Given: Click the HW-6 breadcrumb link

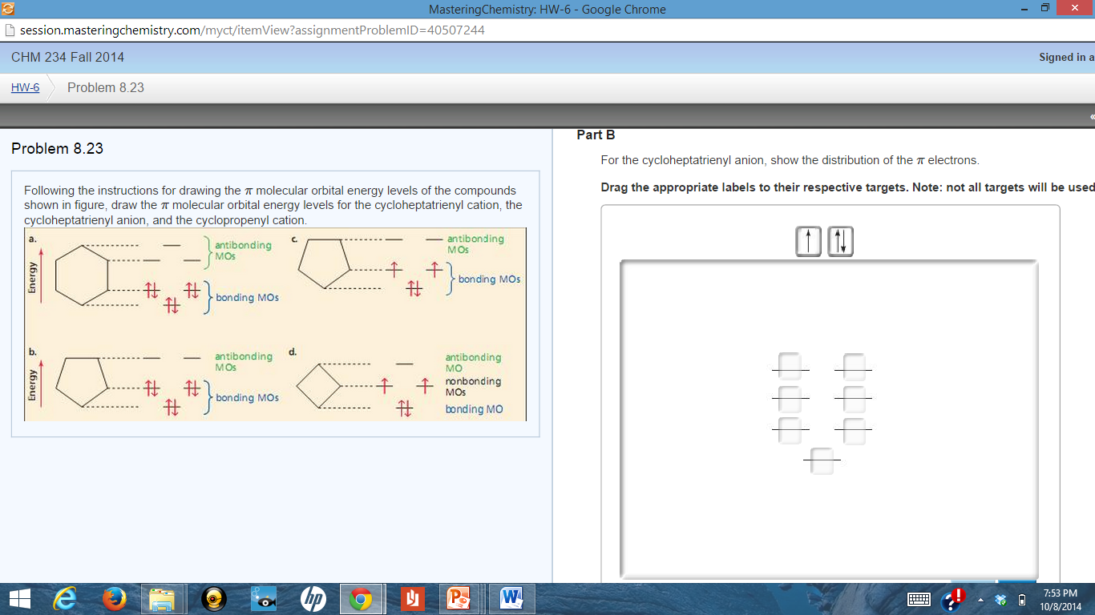Looking at the screenshot, I should (23, 87).
